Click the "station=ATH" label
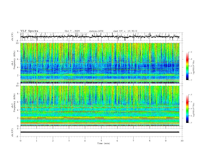Screen dimensions: 205x158 [x=96, y=31]
